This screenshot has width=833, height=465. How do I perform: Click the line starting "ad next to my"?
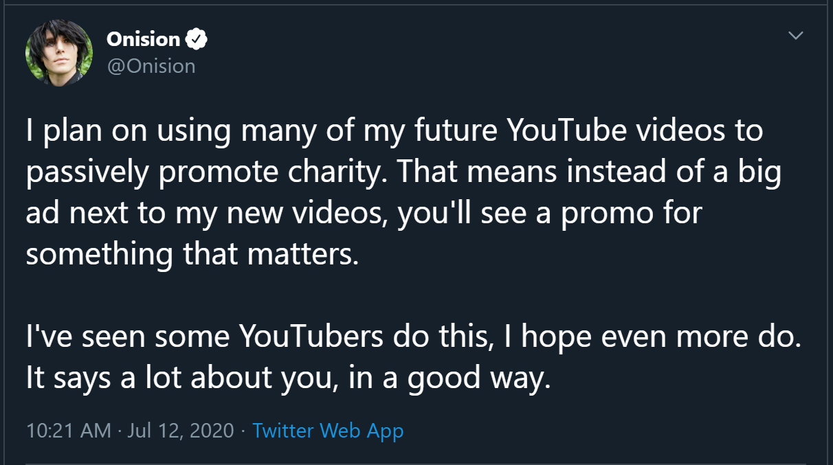(x=364, y=214)
